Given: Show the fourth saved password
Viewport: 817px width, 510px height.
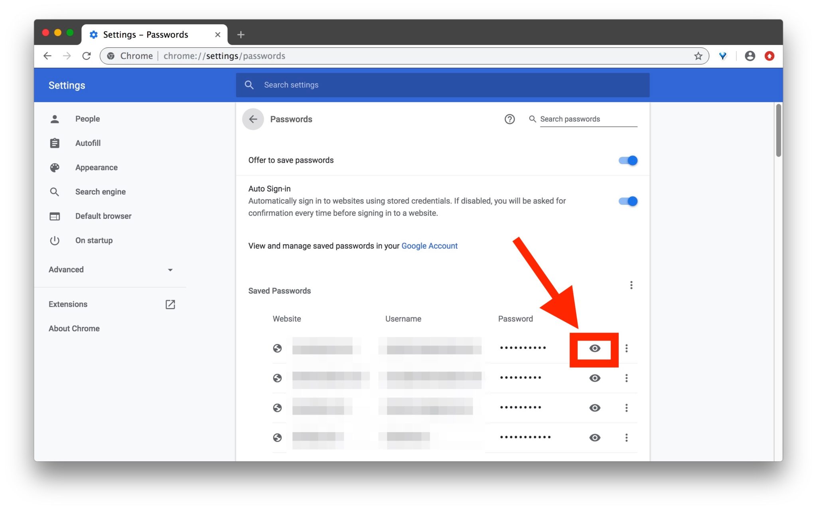Looking at the screenshot, I should (595, 437).
